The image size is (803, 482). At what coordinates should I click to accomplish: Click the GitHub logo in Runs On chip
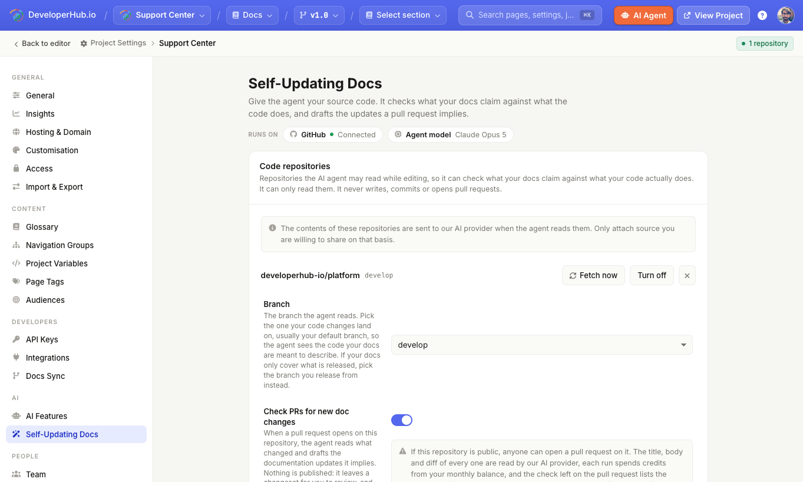pyautogui.click(x=293, y=135)
